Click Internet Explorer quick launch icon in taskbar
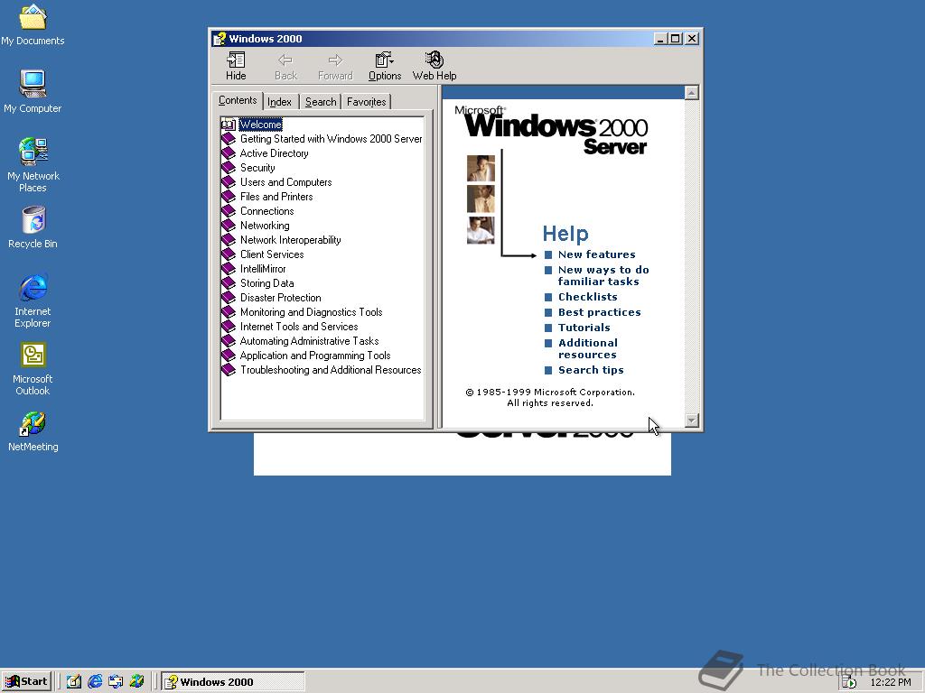Image resolution: width=925 pixels, height=693 pixels. [95, 682]
